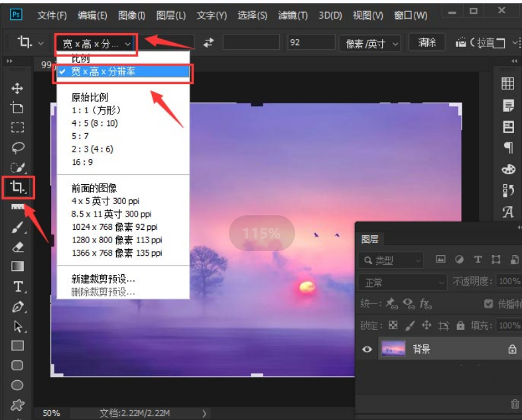The width and height of the screenshot is (522, 420).
Task: Toggle the propagate frame checkbox
Action: [x=488, y=303]
